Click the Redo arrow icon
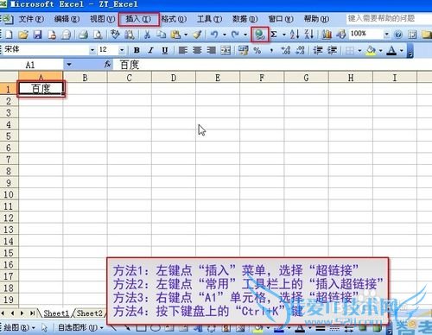The image size is (432, 335). [235, 35]
